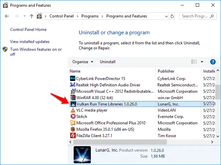
Task: Click the large Vulkan details pane thumbnail
Action: [82, 155]
